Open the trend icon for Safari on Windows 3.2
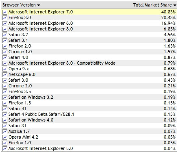 tap(5, 98)
